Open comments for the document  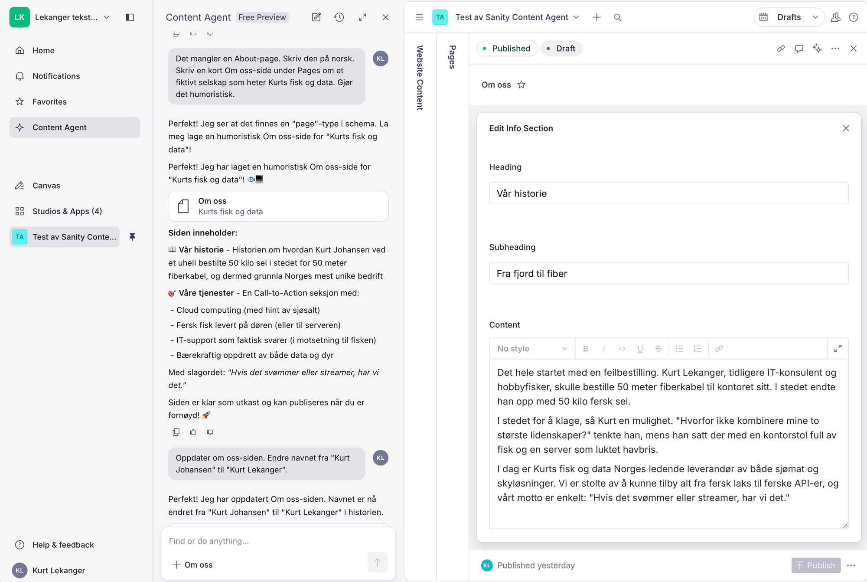(799, 49)
